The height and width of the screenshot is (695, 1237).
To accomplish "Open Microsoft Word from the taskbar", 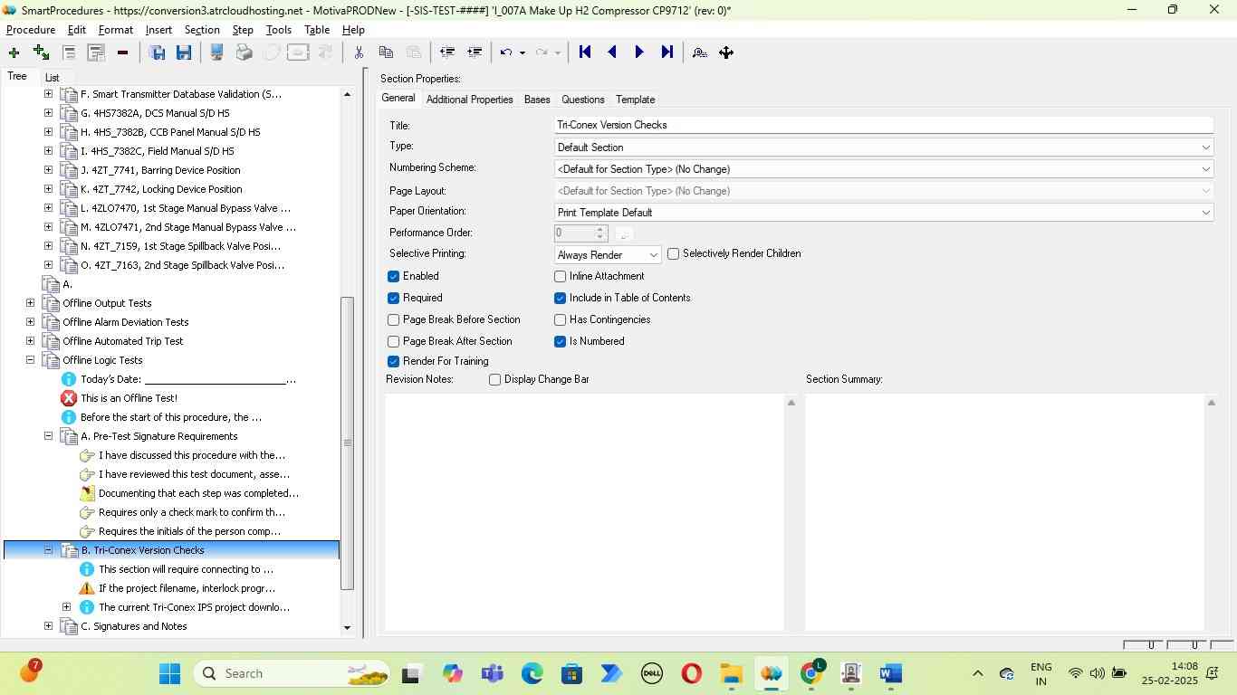I will click(x=890, y=673).
